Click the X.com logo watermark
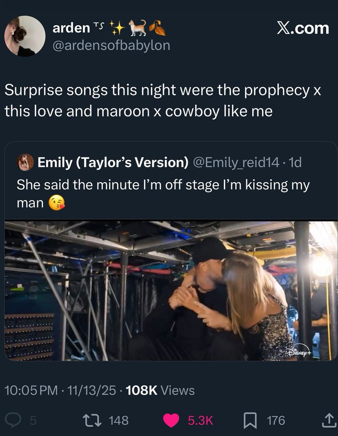This screenshot has height=436, width=338. 303,28
